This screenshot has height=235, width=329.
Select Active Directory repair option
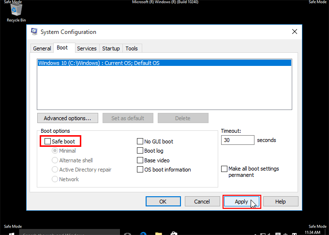point(55,170)
